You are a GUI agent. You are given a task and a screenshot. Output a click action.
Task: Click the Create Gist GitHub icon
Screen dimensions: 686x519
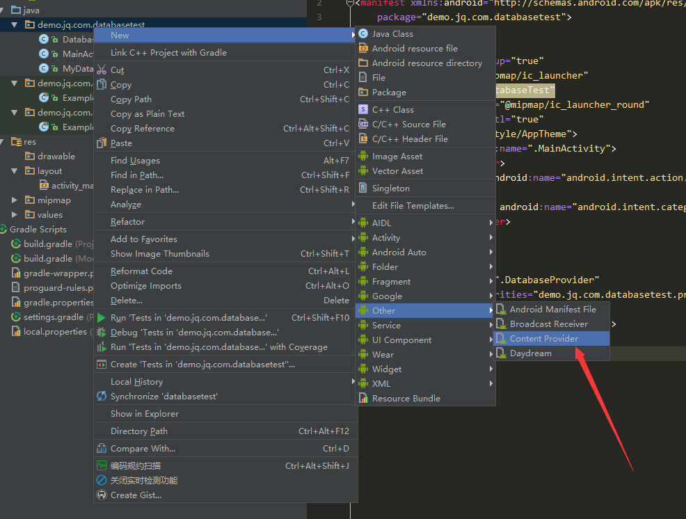coord(102,495)
